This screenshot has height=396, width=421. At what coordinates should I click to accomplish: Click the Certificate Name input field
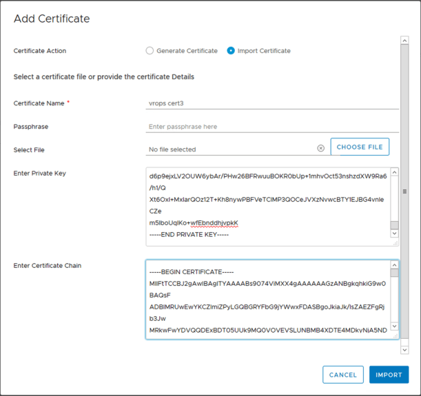click(x=272, y=103)
